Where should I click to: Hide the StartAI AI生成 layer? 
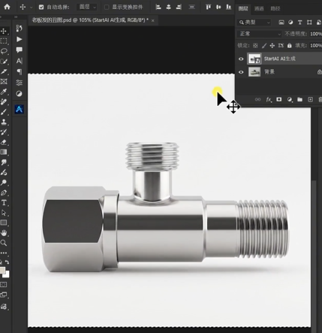click(x=241, y=59)
